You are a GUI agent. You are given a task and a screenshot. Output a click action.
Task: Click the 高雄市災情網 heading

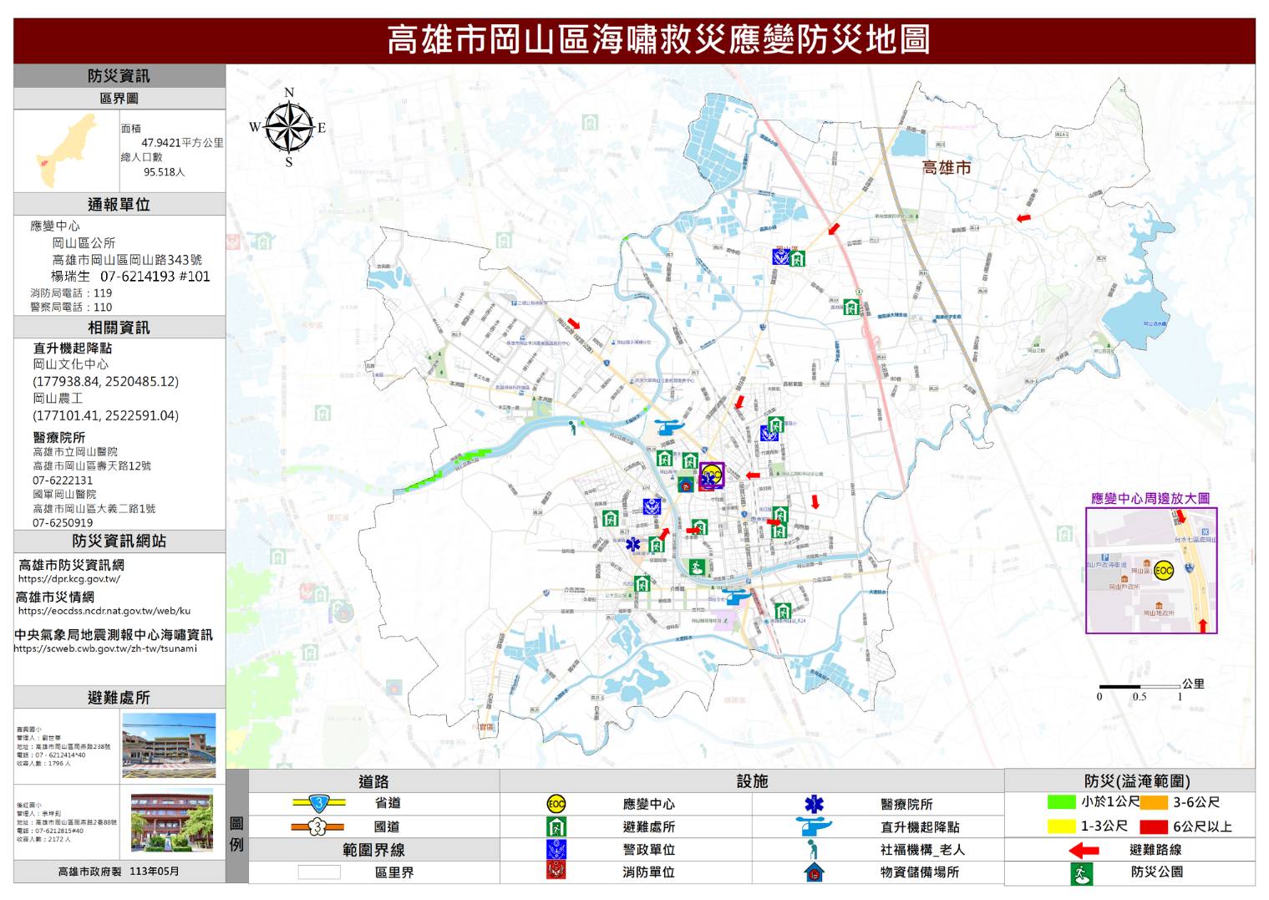click(55, 597)
